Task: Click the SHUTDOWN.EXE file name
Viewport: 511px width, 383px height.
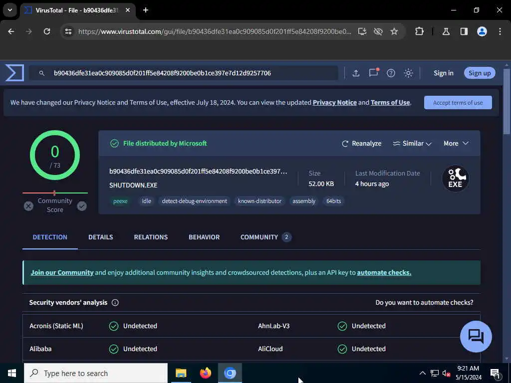Action: point(133,185)
